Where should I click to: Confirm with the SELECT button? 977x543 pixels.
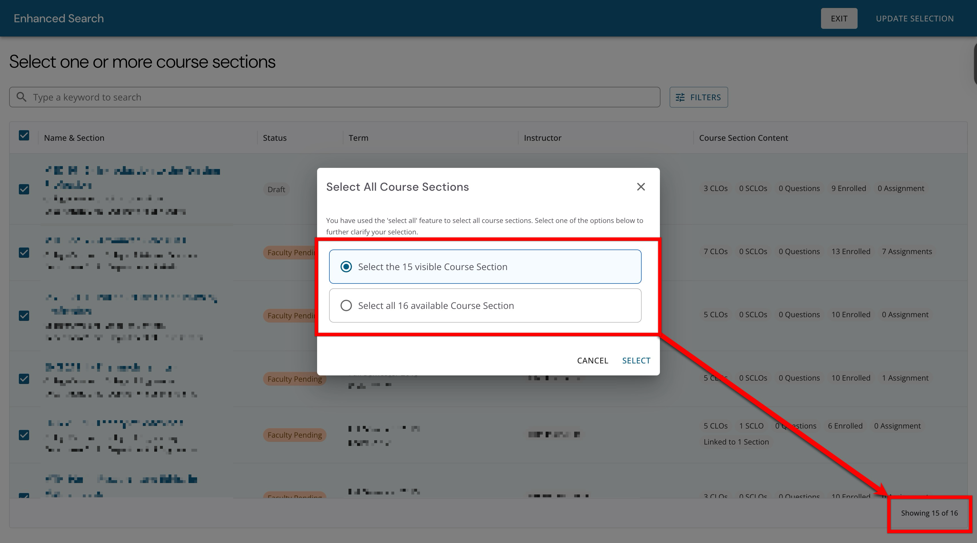click(636, 360)
